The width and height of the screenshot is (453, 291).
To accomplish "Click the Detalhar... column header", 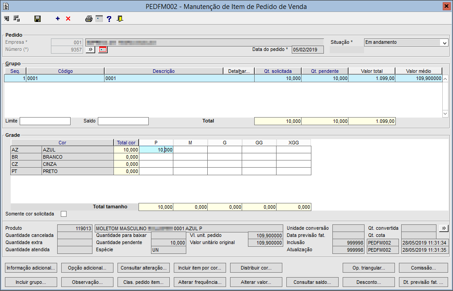I will point(239,71).
